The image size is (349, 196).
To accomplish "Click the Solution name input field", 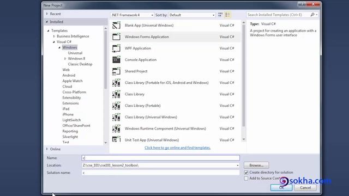I will point(160,173).
